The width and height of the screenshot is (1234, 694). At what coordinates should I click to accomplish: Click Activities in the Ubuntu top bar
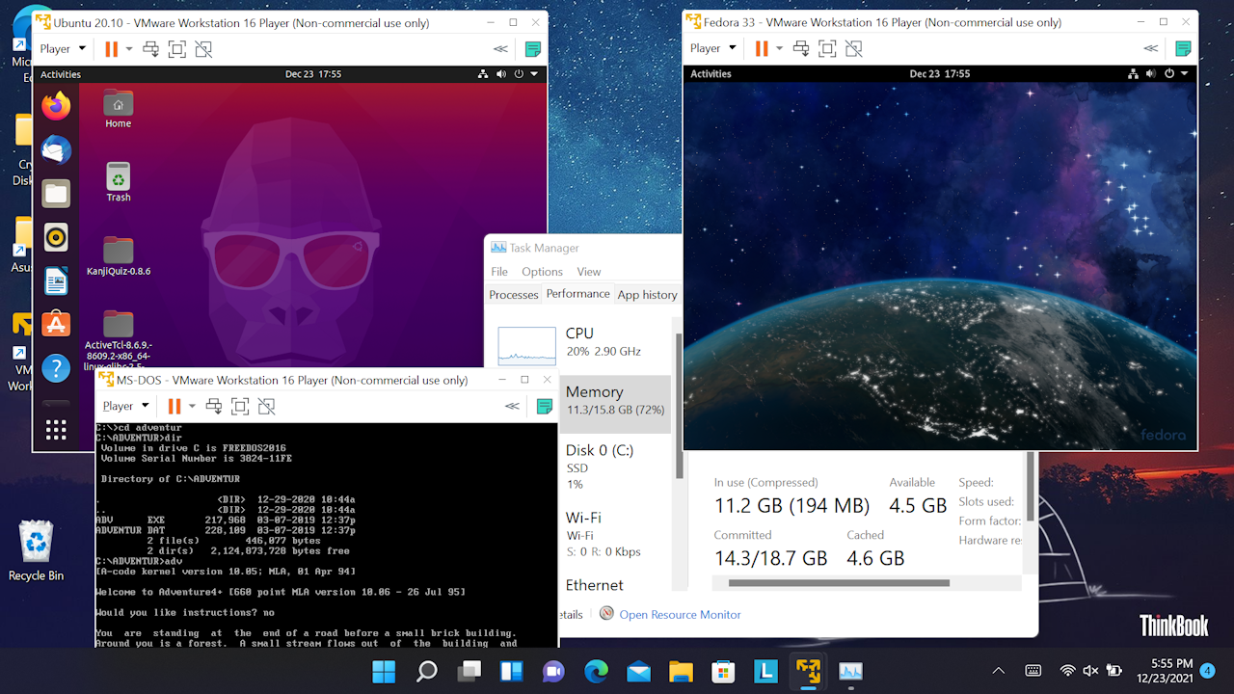(61, 74)
